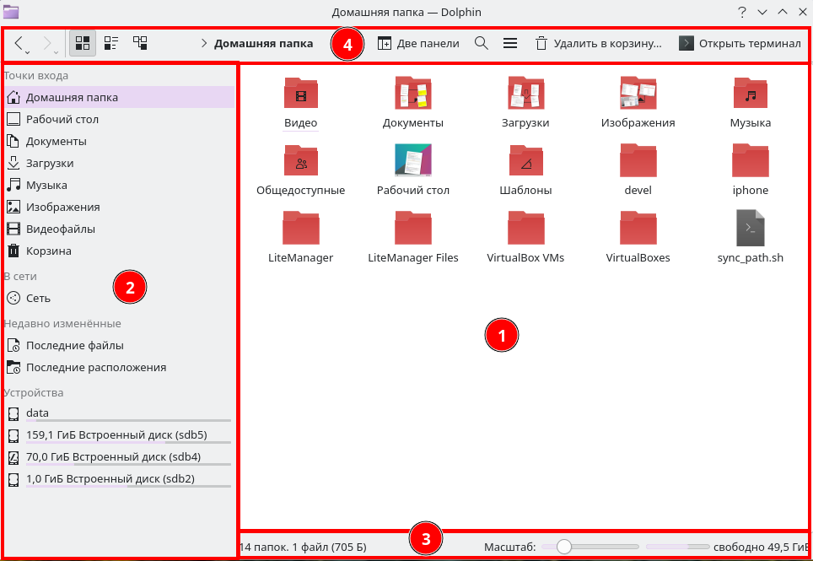Open the hamburger menu
Screen dimensions: 813x561
click(510, 43)
